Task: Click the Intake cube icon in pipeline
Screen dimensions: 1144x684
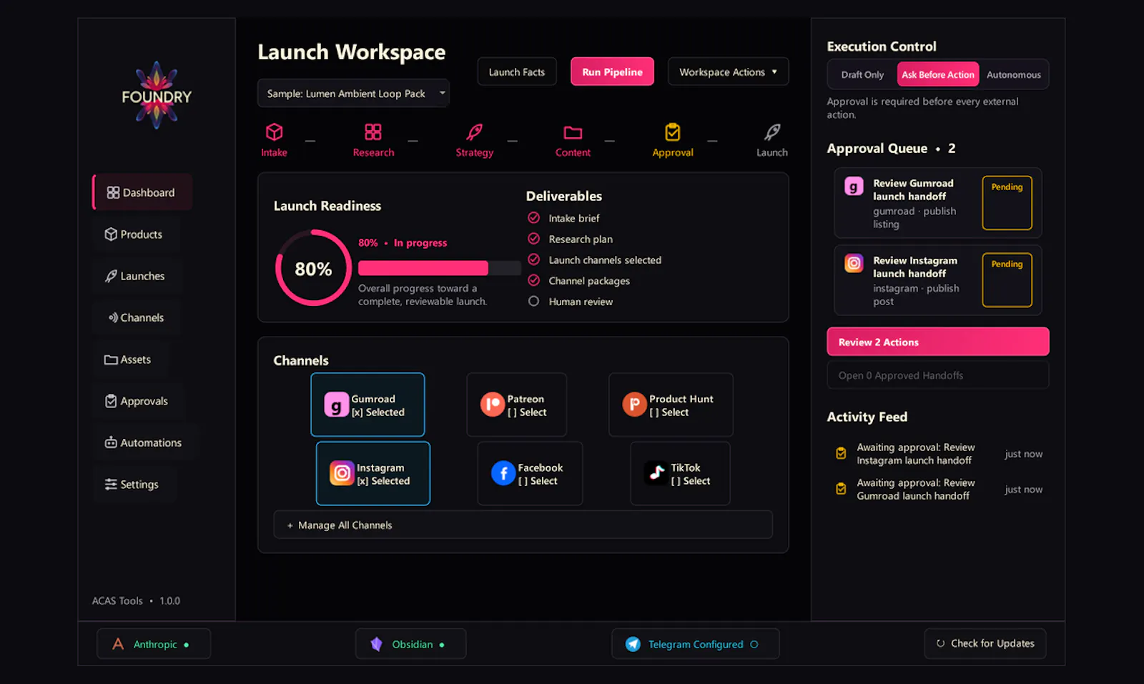Action: tap(274, 132)
